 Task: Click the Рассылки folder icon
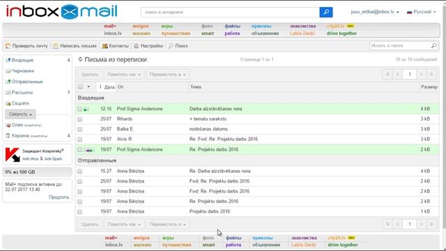coord(8,93)
